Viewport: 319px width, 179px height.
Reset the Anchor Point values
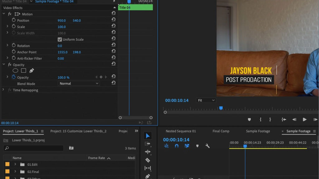click(113, 51)
